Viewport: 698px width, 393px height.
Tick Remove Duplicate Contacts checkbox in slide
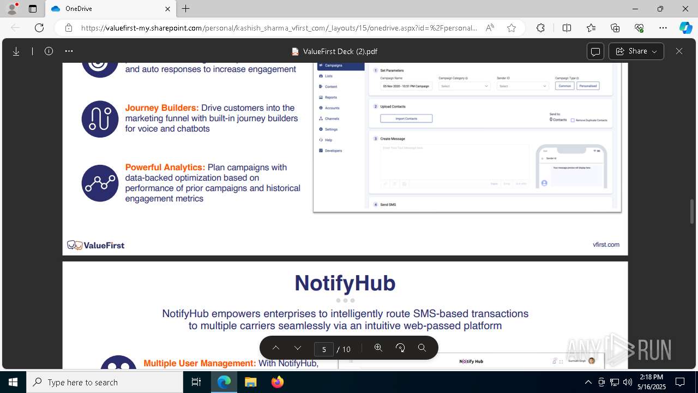click(x=573, y=120)
